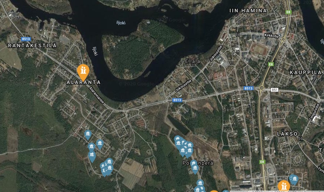Click the E8 shield left of Kauppila
Screen dimensions: 324x192
coord(271,64)
